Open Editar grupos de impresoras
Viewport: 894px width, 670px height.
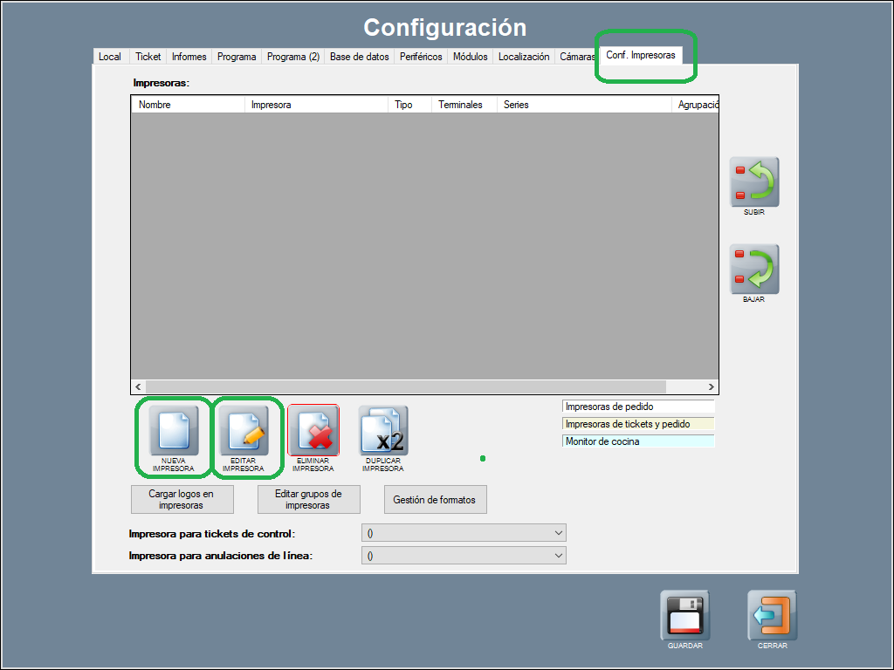308,499
